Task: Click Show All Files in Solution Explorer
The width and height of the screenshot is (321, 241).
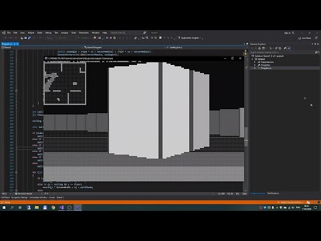Action: [x=280, y=48]
